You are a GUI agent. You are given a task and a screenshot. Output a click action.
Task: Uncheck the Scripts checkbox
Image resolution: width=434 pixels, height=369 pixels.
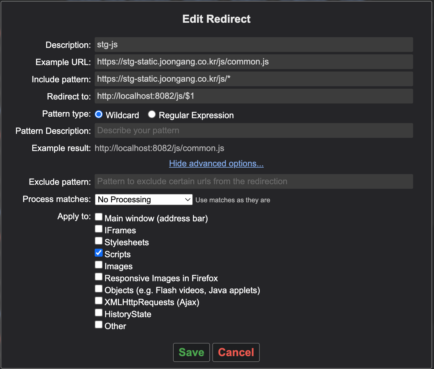[x=99, y=253]
